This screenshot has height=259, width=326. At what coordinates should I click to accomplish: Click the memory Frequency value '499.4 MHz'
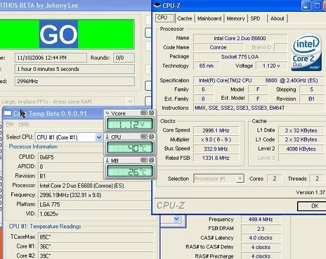pos(260,219)
